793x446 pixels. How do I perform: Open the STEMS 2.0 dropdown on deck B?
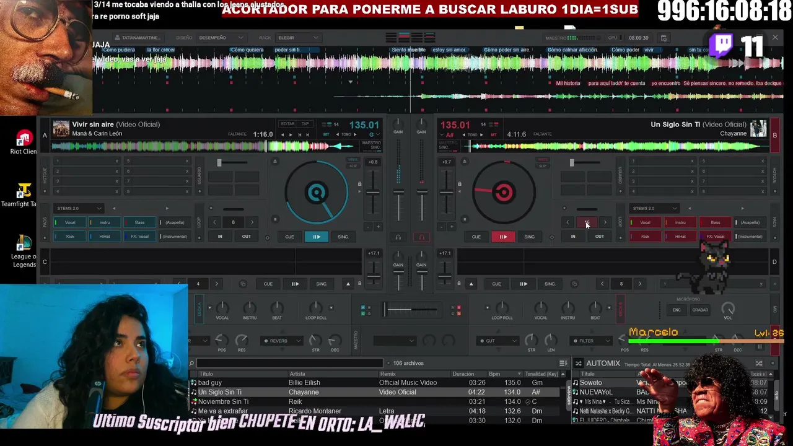(655, 208)
